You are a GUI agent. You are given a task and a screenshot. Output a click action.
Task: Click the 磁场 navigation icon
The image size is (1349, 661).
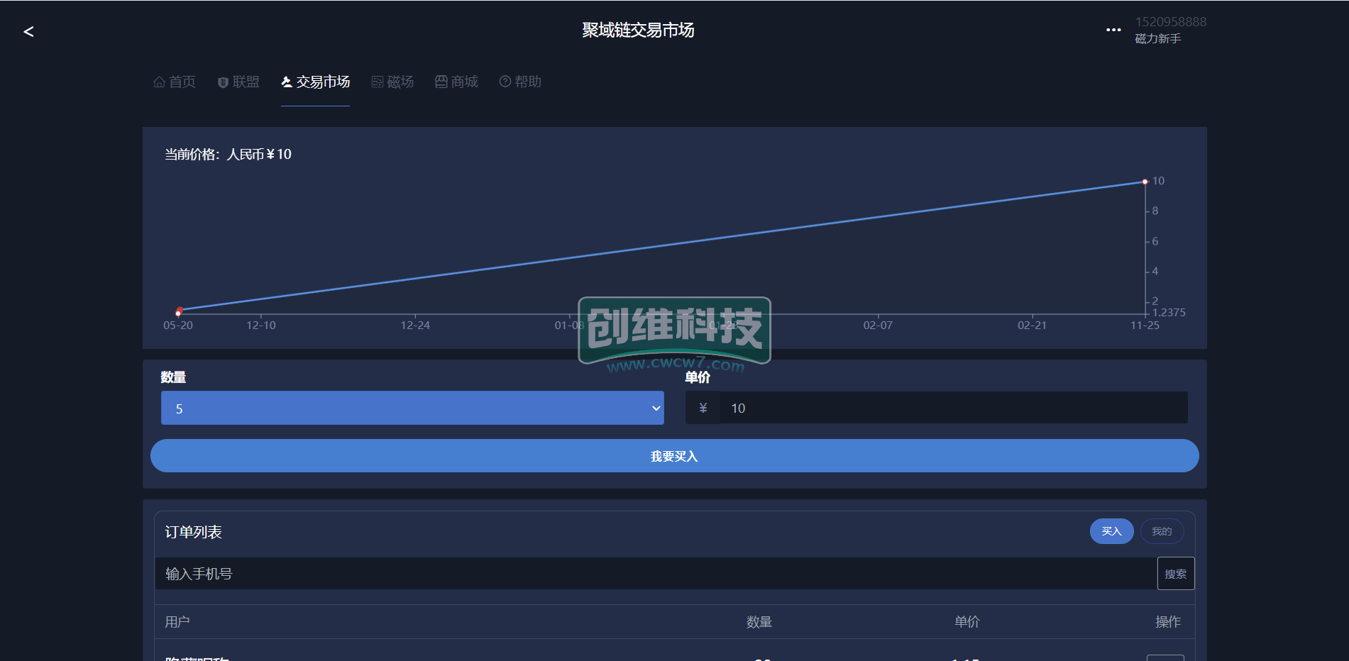click(378, 82)
